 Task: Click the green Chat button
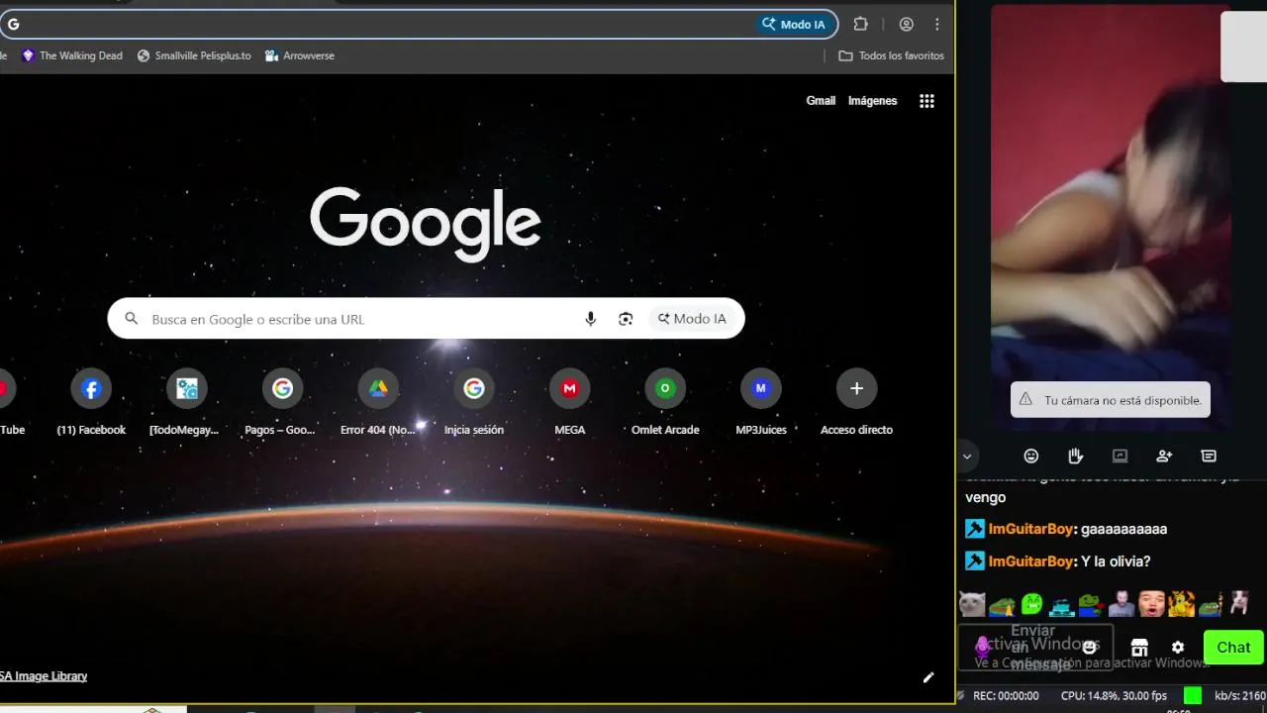tap(1233, 647)
